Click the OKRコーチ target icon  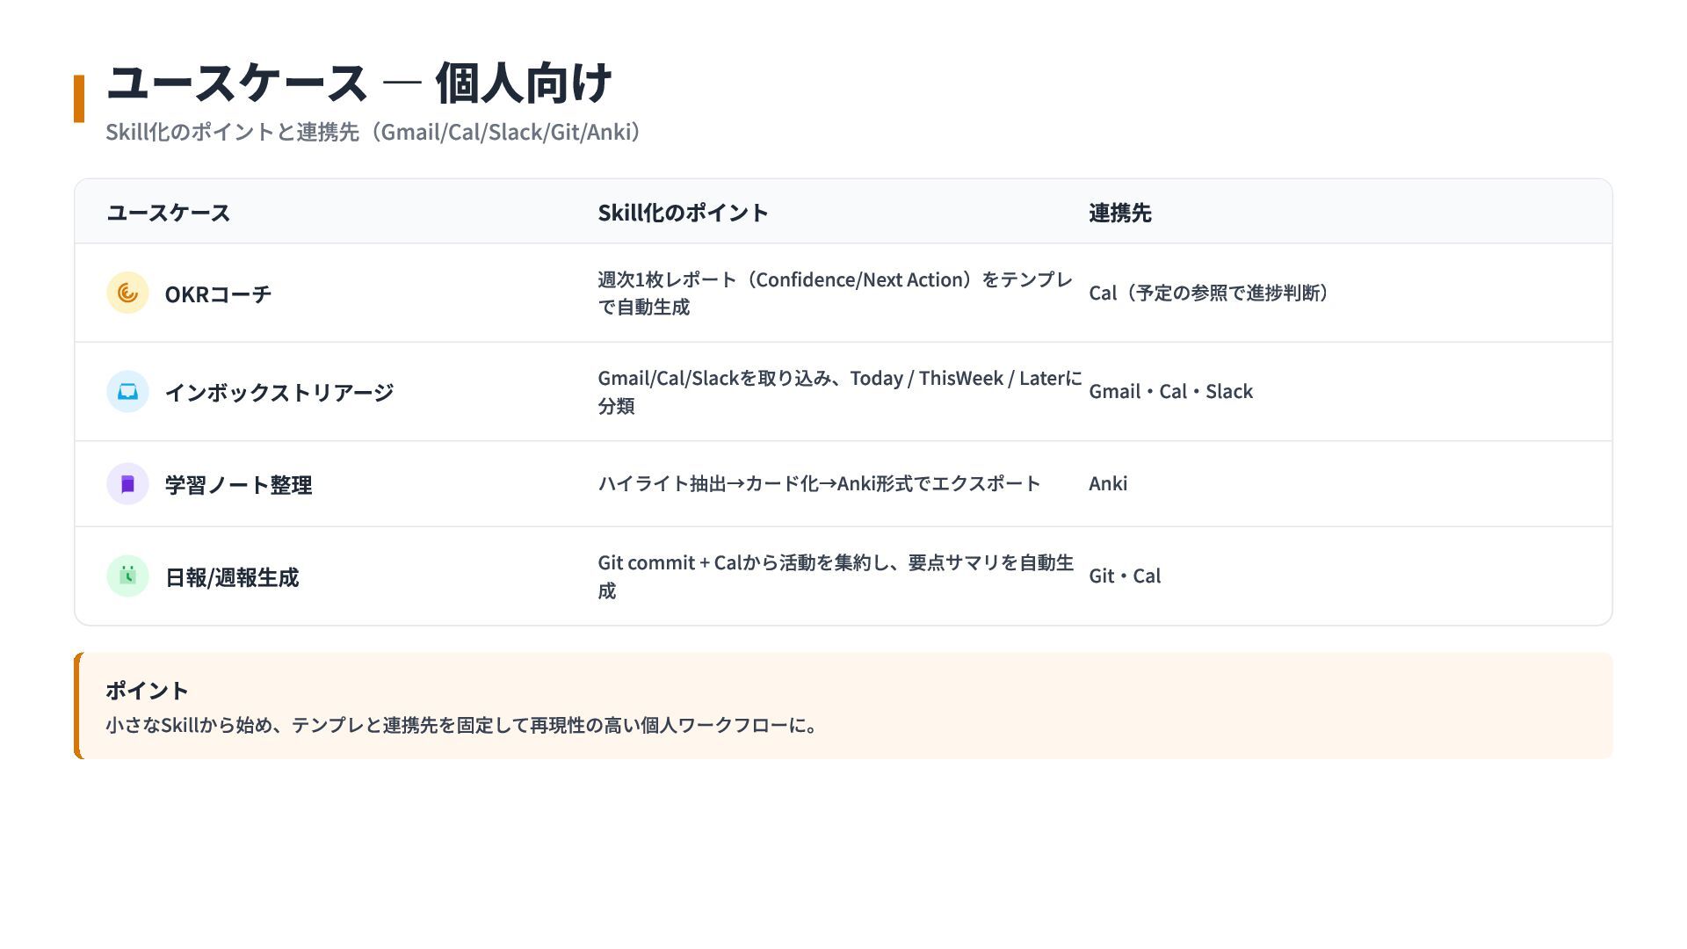pyautogui.click(x=127, y=293)
